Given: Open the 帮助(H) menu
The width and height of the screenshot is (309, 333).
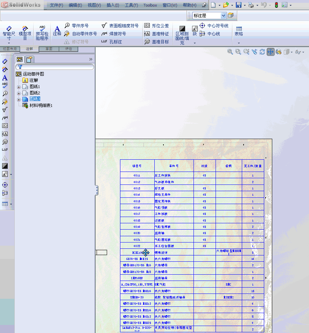Looking at the screenshot, I should 189,5.
